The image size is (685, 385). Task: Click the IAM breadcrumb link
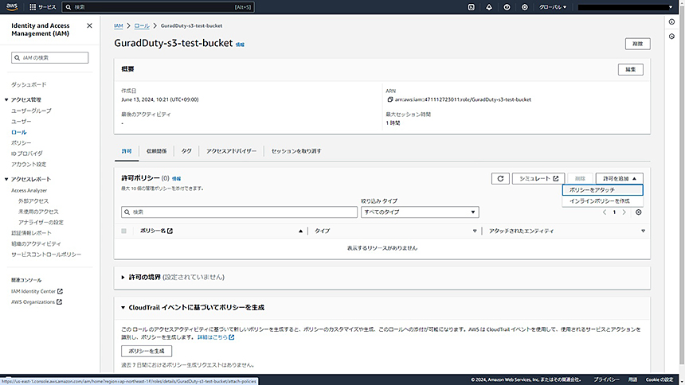(119, 25)
